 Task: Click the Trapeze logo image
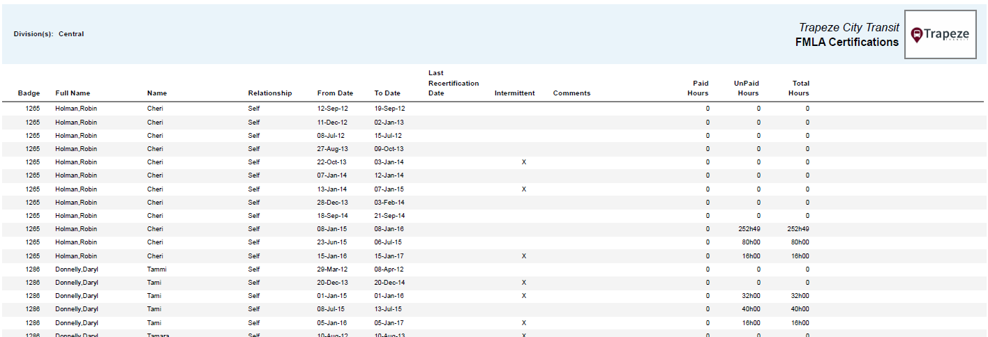(x=940, y=35)
